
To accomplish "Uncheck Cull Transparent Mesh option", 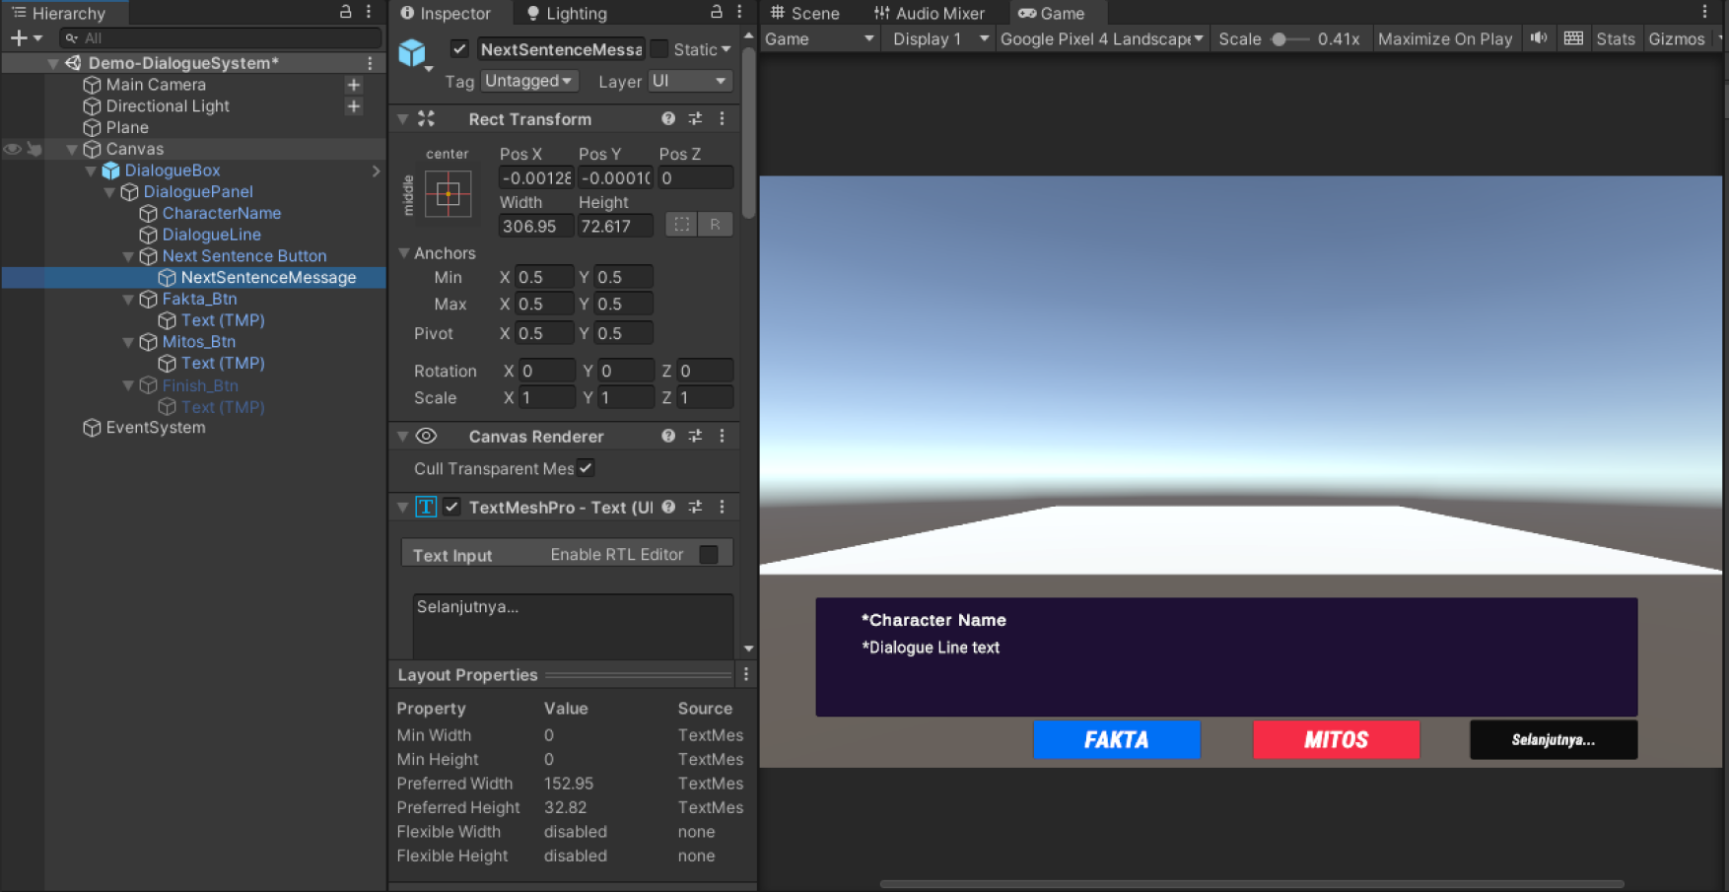I will tap(586, 468).
